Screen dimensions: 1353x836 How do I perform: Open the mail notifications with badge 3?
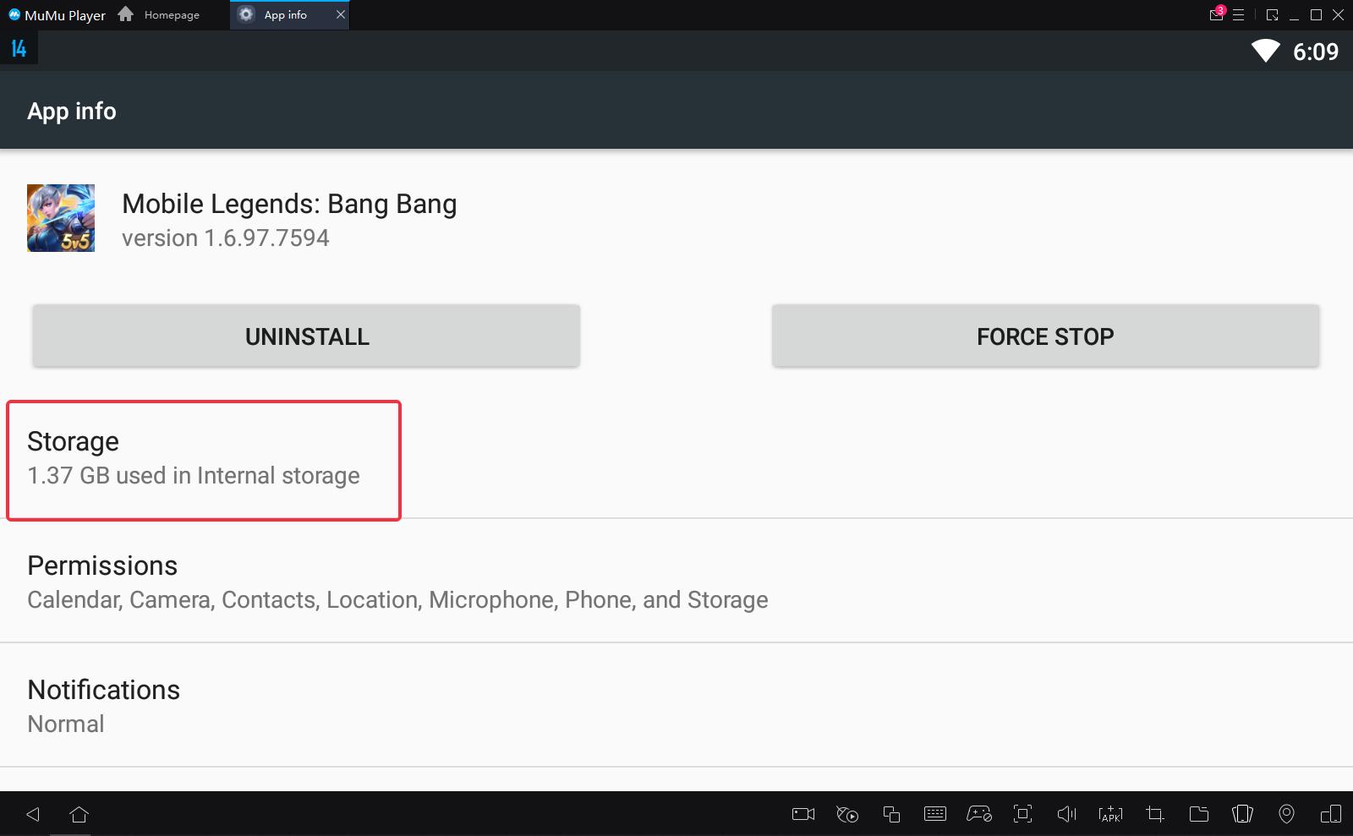pos(1217,14)
